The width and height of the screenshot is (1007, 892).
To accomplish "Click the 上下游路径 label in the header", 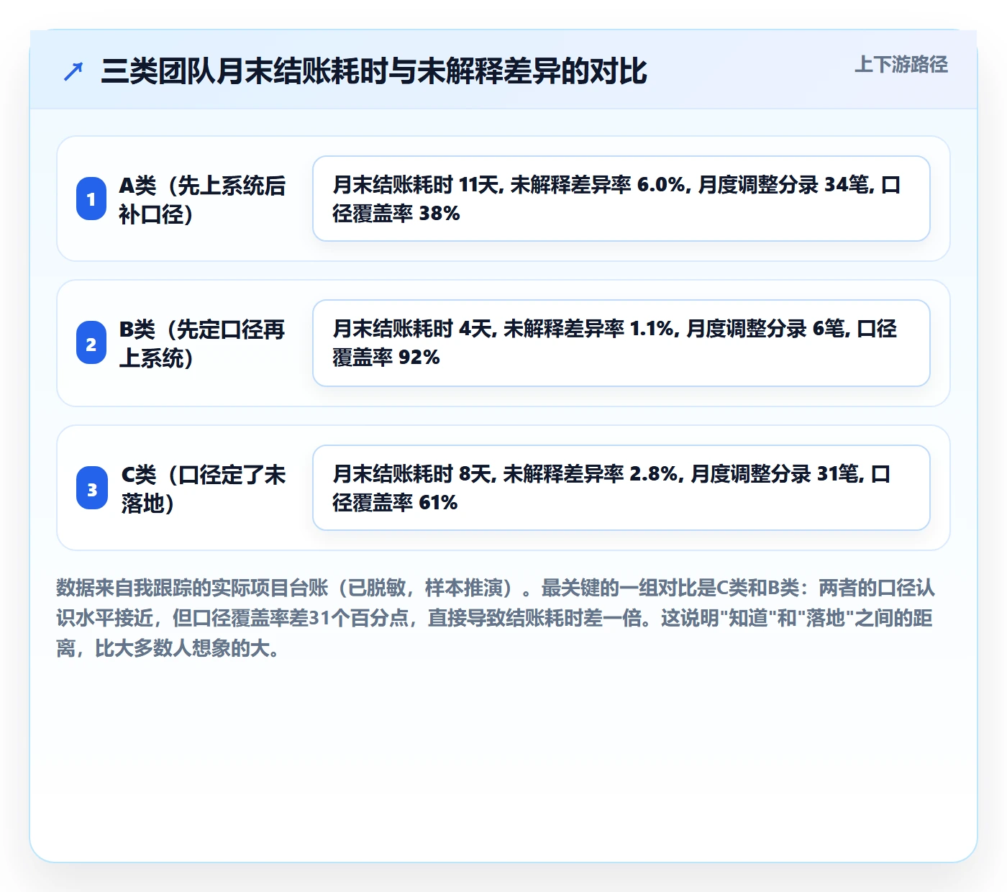I will 901,65.
